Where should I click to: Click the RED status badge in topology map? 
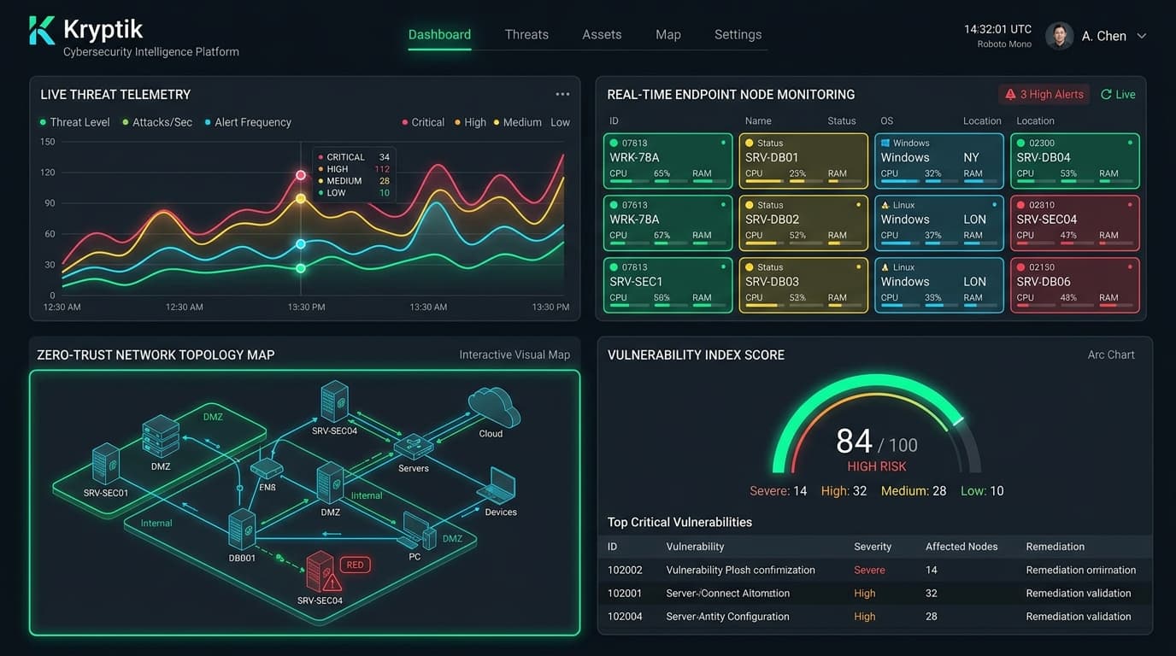(355, 565)
